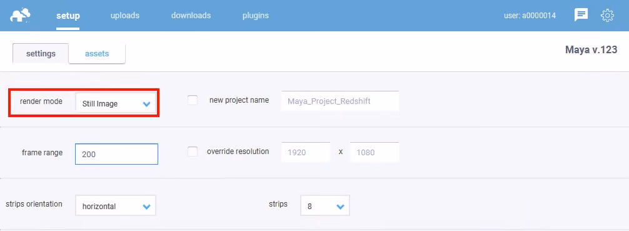Click the strips count chevron arrow

coord(340,207)
